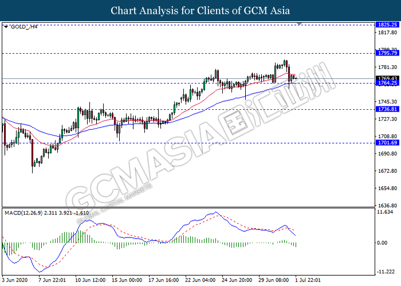This screenshot has width=401, height=286.
Task: Click the 1708.80 price axis value
Action: pos(387,136)
